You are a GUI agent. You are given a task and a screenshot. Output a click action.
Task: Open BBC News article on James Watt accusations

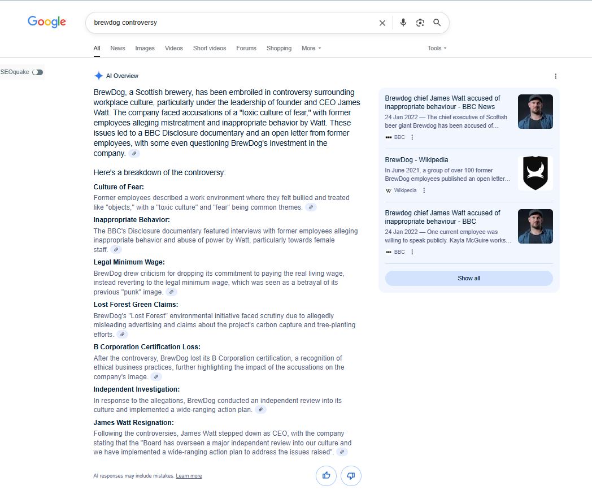point(442,102)
